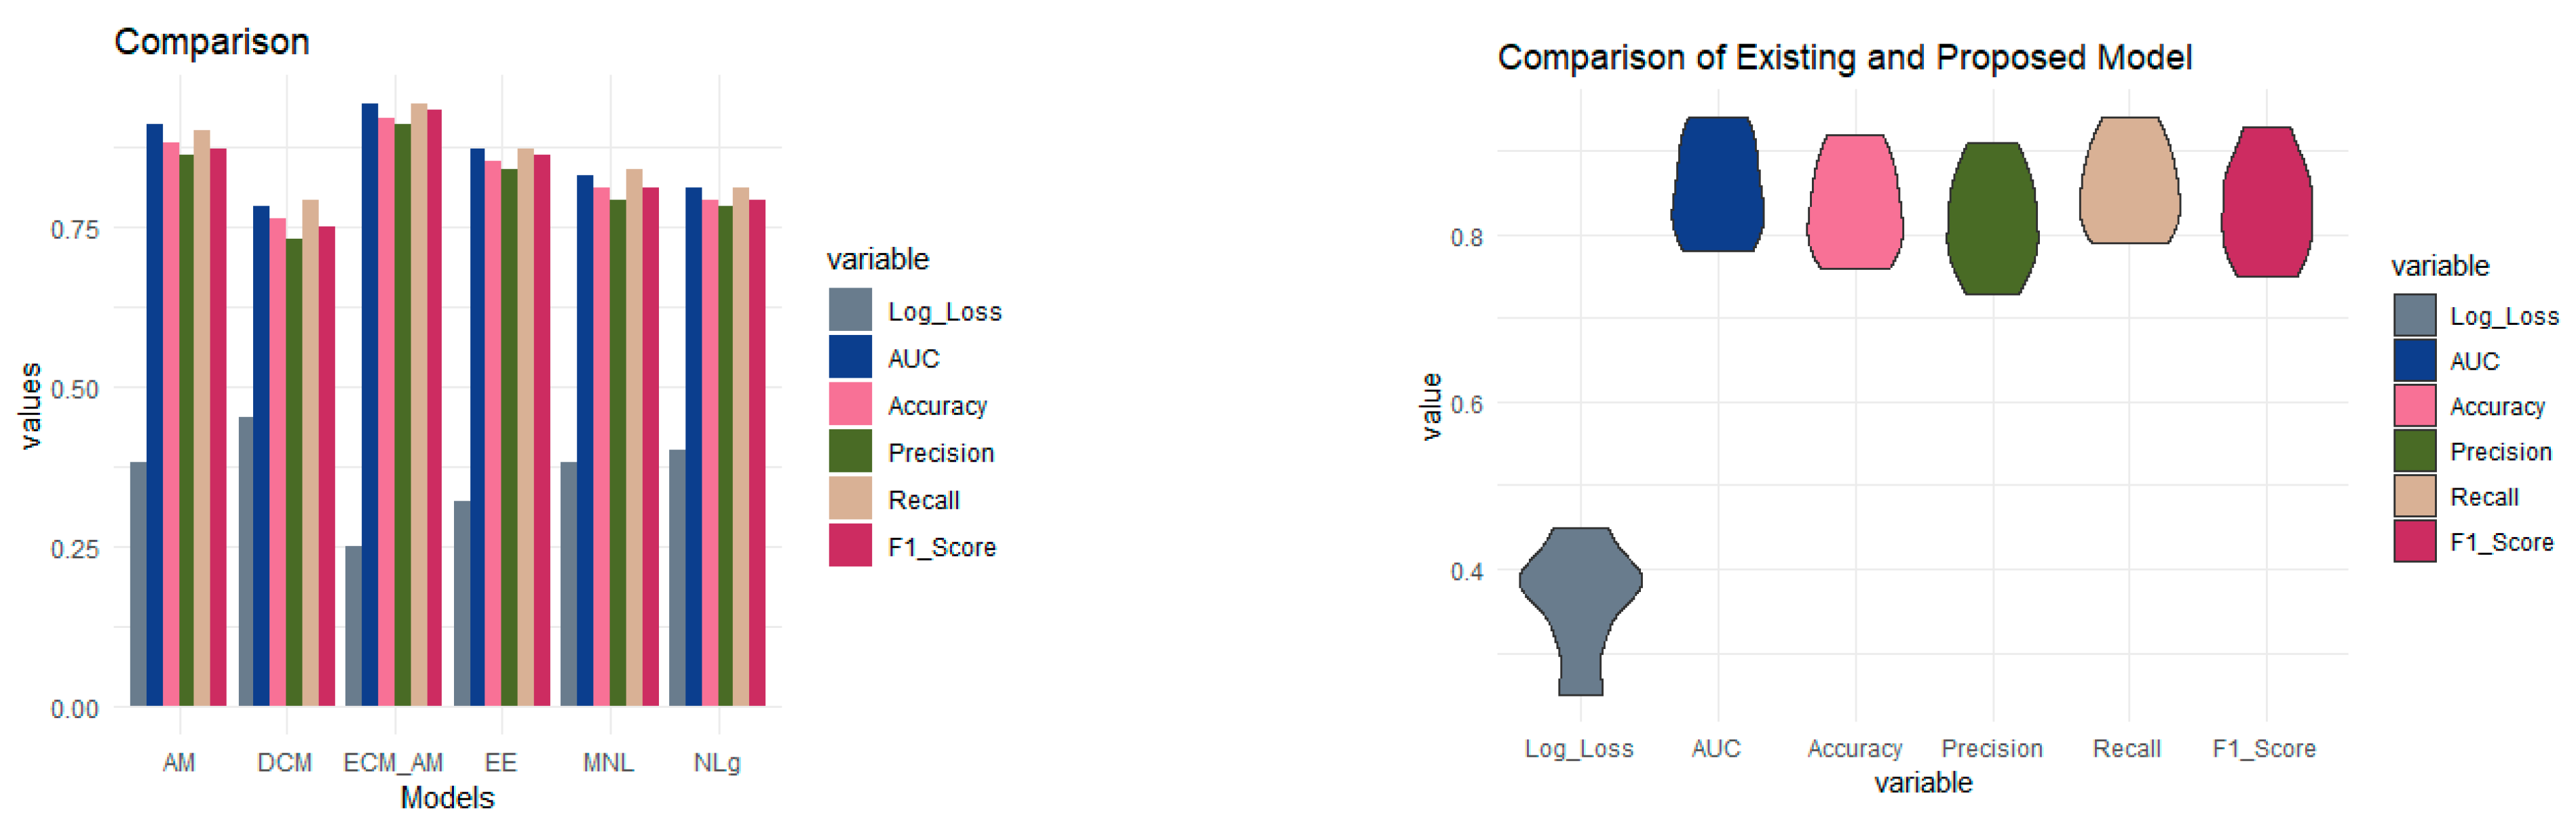Click the Precision swatch in the bar chart legend
The width and height of the screenshot is (2576, 828).
click(850, 452)
